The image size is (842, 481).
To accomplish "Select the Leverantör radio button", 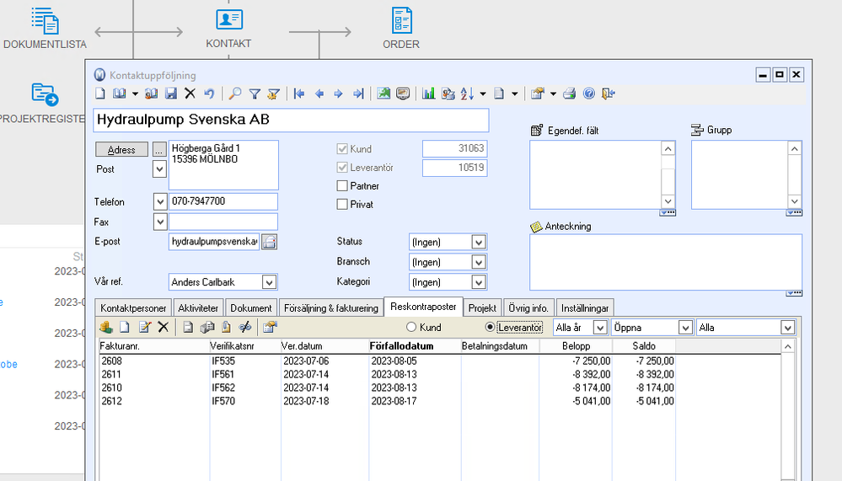I will click(x=490, y=327).
